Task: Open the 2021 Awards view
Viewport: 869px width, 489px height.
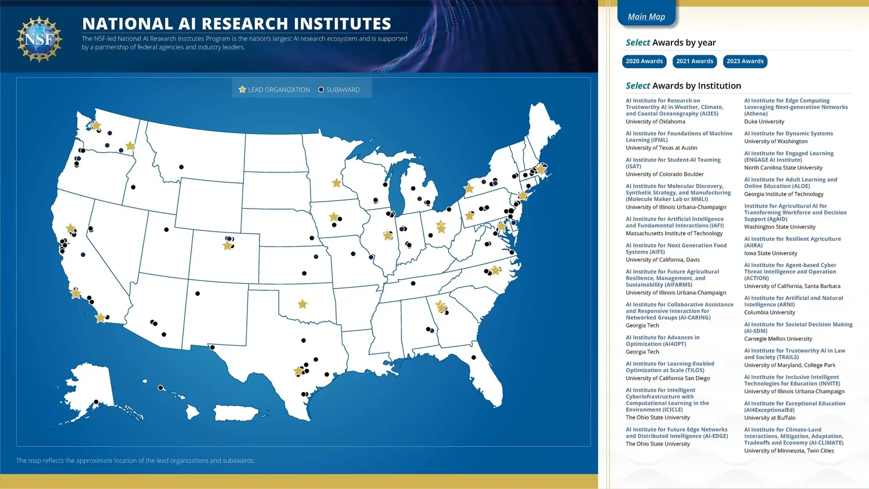Action: tap(694, 61)
